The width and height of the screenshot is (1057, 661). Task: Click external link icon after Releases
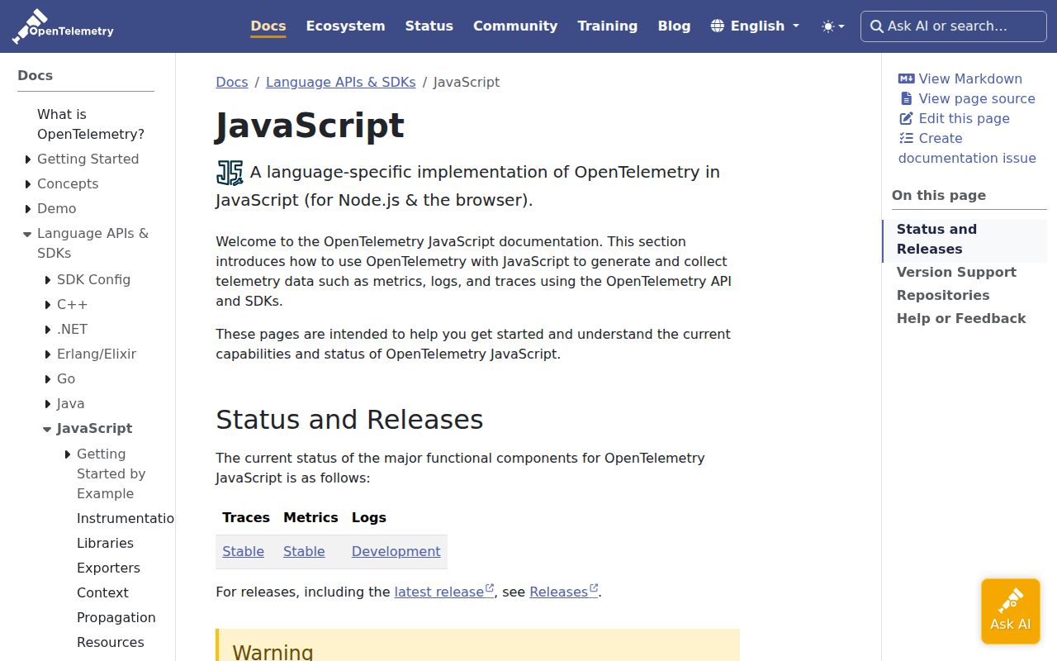point(594,588)
